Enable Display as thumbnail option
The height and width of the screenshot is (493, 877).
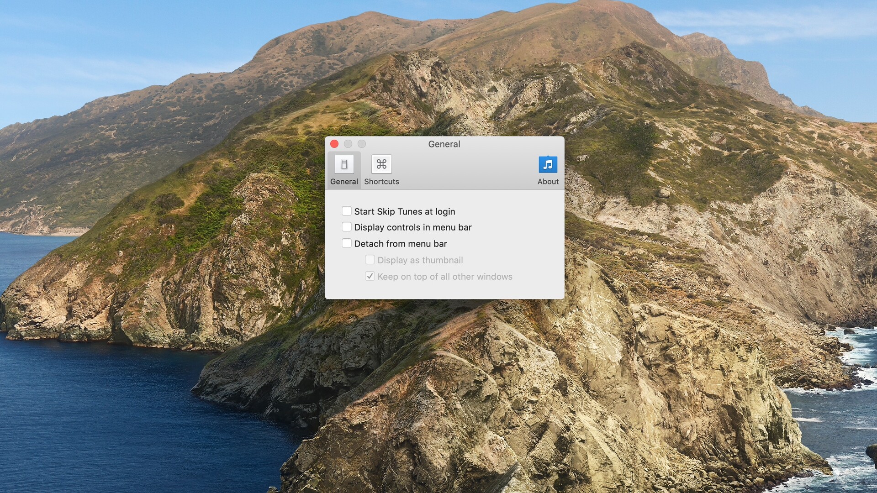click(369, 260)
